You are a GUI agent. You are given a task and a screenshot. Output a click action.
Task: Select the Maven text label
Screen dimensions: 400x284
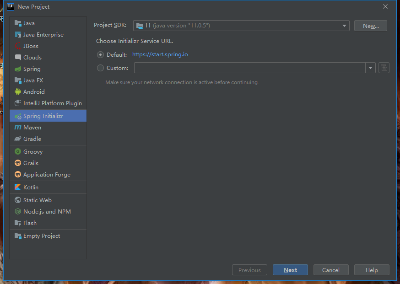(x=32, y=128)
